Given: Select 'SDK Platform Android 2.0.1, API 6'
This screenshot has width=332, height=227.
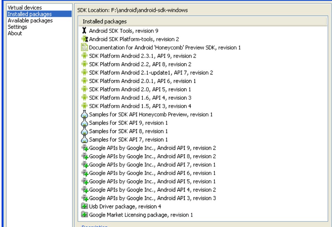Looking at the screenshot, I should pyautogui.click(x=143, y=81).
